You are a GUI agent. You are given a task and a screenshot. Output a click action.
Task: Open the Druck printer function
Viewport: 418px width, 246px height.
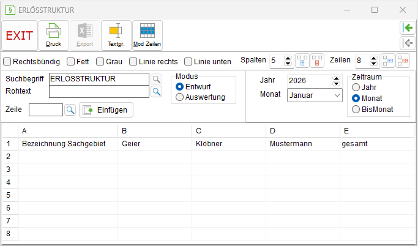coord(54,35)
